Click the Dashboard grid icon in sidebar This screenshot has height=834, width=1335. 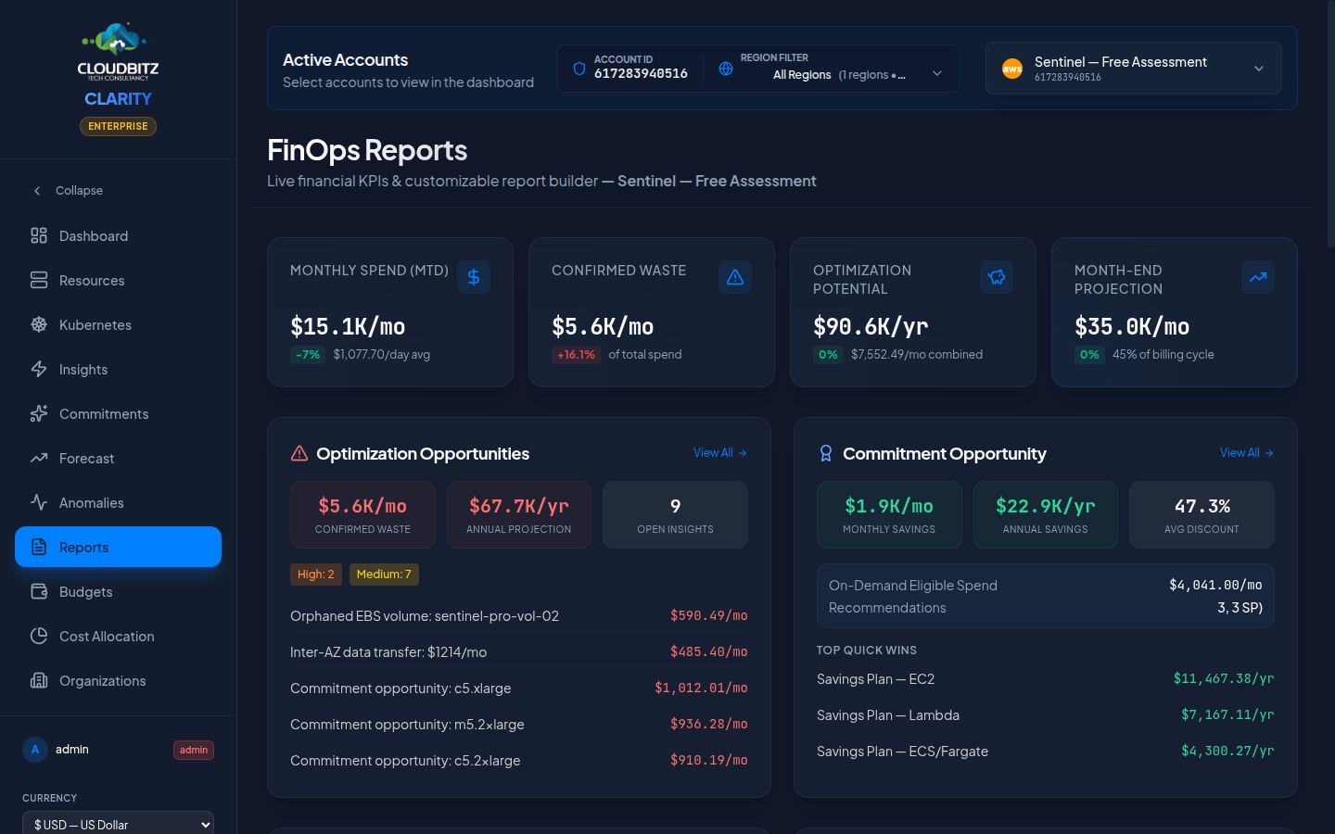[39, 235]
